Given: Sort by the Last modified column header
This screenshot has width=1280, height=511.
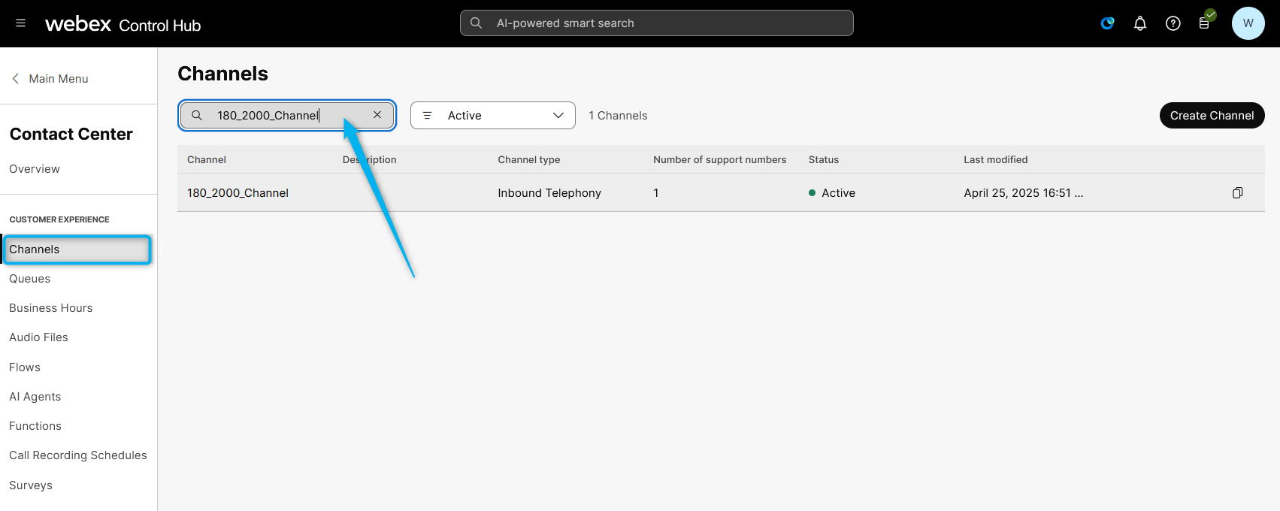Looking at the screenshot, I should [x=995, y=160].
